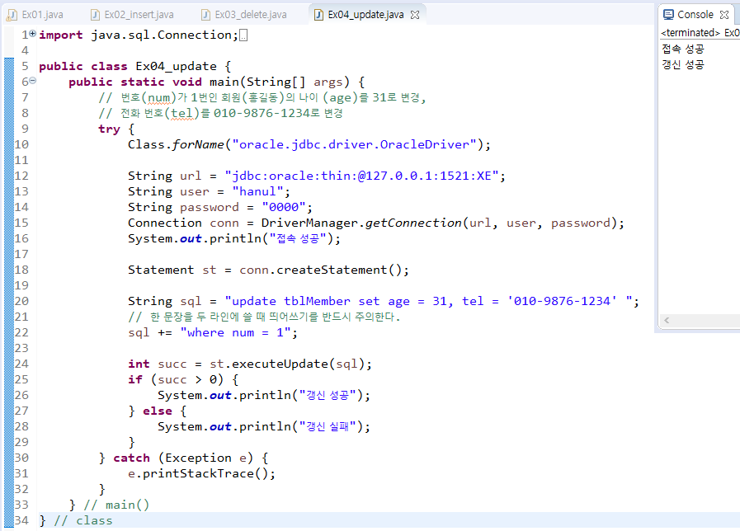Open the Console view tab
The image size is (740, 531).
[695, 15]
